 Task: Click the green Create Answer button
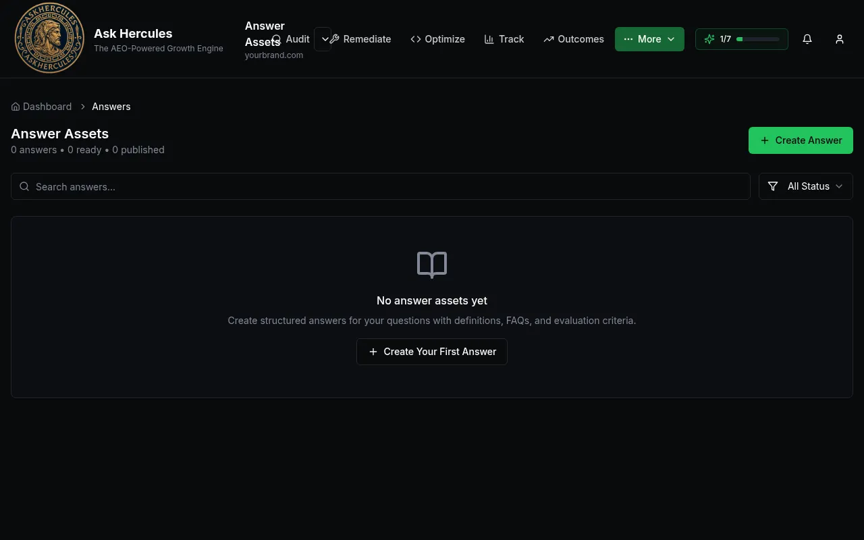pyautogui.click(x=801, y=140)
